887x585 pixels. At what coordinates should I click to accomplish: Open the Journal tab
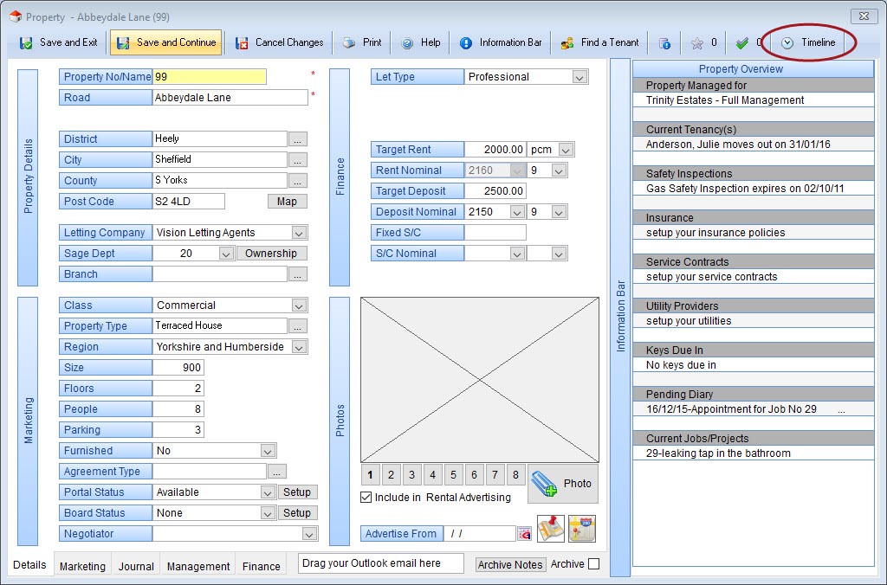point(136,566)
